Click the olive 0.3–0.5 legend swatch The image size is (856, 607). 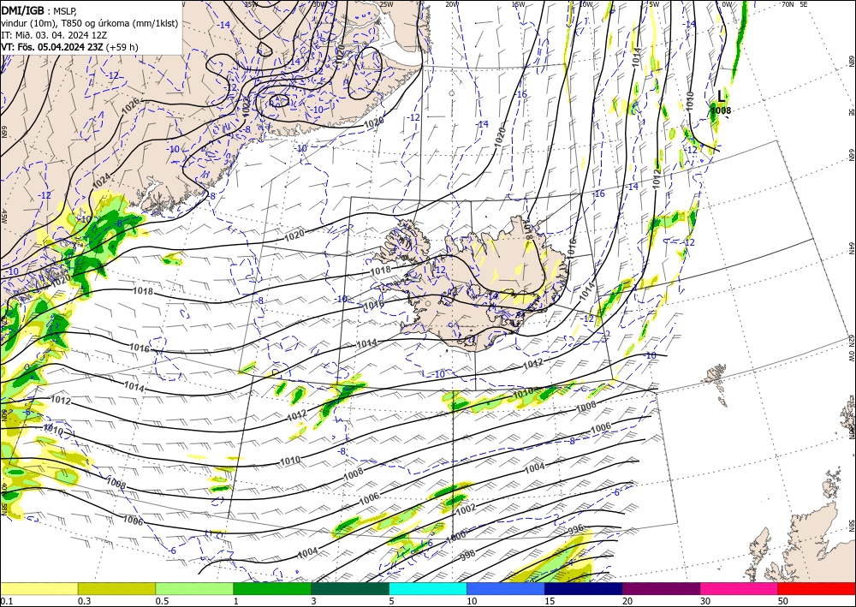(116, 588)
